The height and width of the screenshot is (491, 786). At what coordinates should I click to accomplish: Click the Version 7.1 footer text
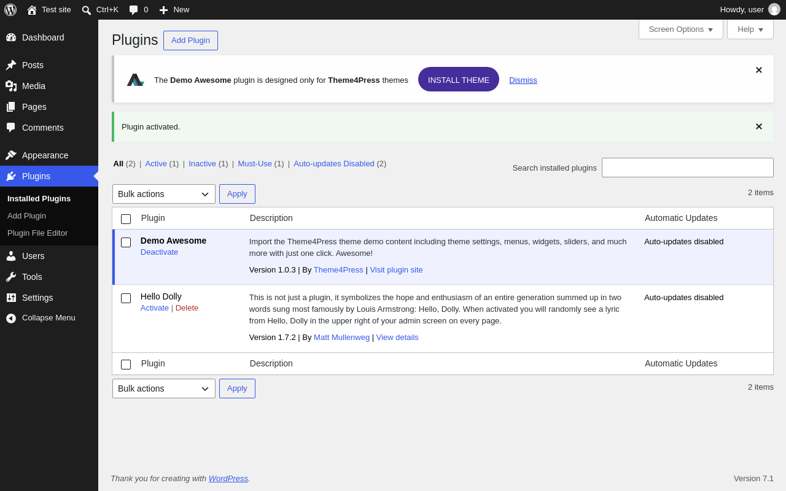(753, 479)
